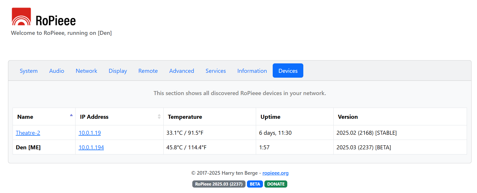The height and width of the screenshot is (193, 477).
Task: View the Information tab
Action: point(252,71)
